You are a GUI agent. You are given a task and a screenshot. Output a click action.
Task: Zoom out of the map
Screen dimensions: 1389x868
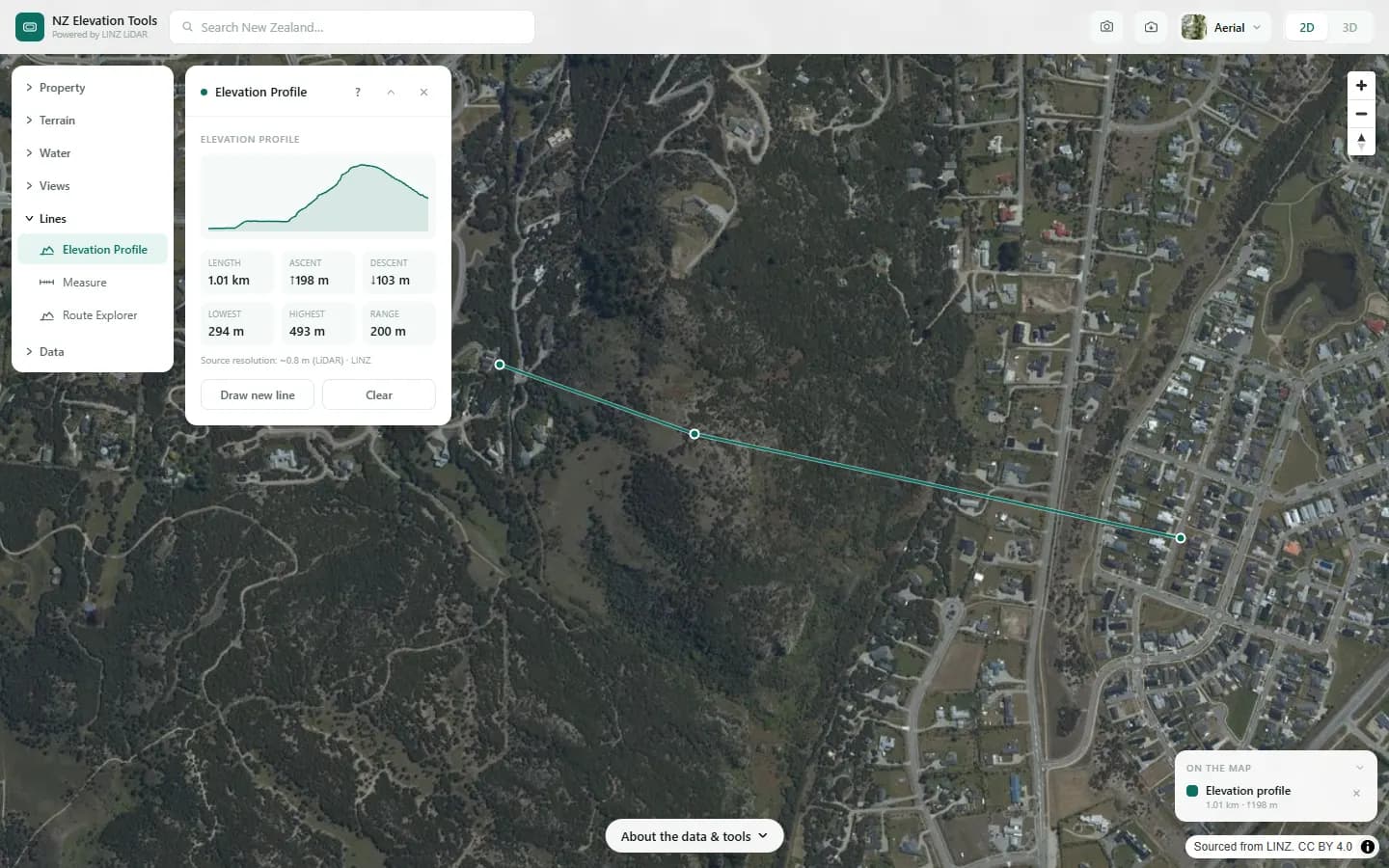1361,114
